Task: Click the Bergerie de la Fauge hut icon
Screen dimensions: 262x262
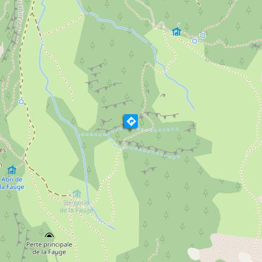Action: pyautogui.click(x=76, y=194)
